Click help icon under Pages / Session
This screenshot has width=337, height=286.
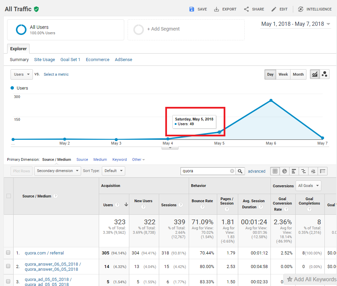pyautogui.click(x=227, y=209)
